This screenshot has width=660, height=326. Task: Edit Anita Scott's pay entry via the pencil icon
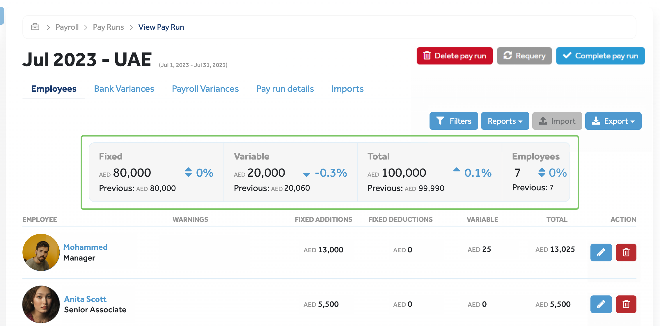click(601, 304)
